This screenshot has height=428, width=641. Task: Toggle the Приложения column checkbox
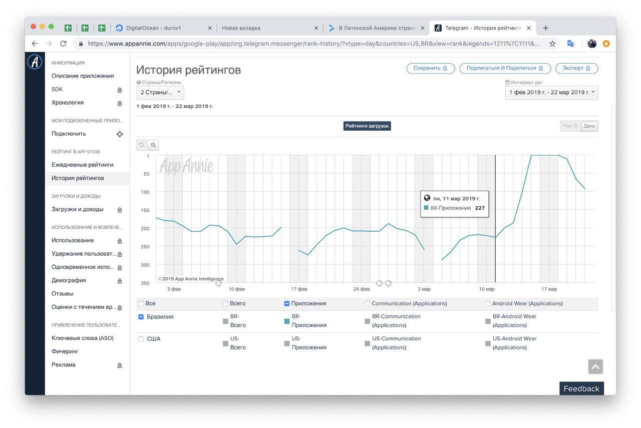pos(287,303)
